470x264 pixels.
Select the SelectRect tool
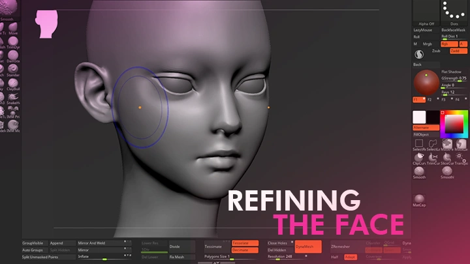pyautogui.click(x=419, y=145)
